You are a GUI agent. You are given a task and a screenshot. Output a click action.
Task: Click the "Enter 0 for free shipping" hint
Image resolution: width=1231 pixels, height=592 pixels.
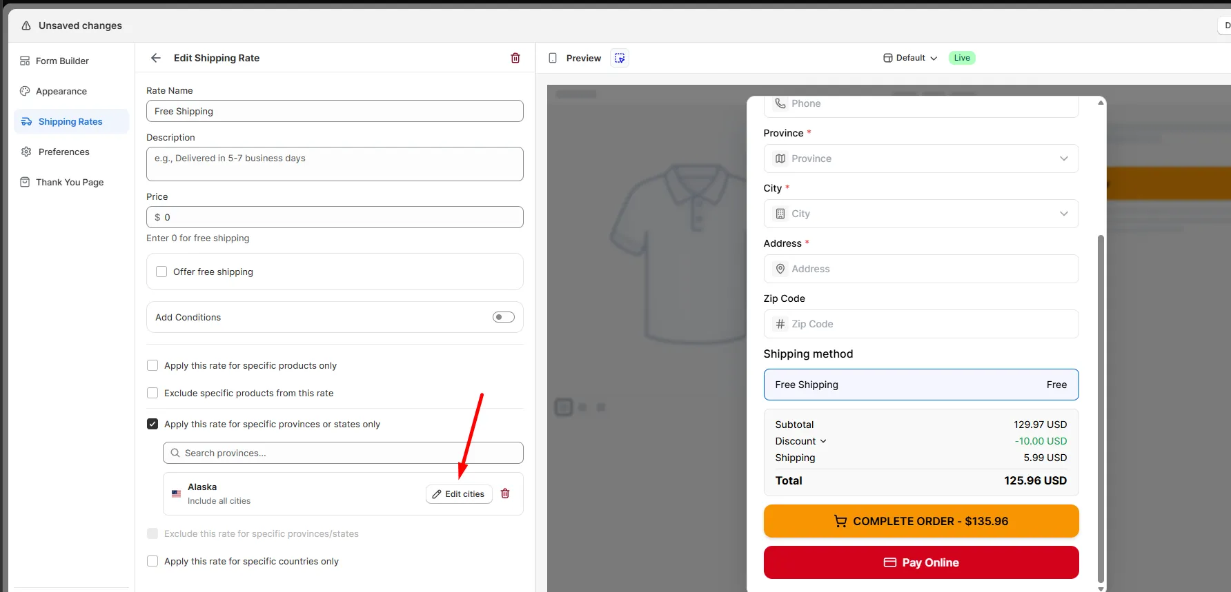tap(198, 238)
